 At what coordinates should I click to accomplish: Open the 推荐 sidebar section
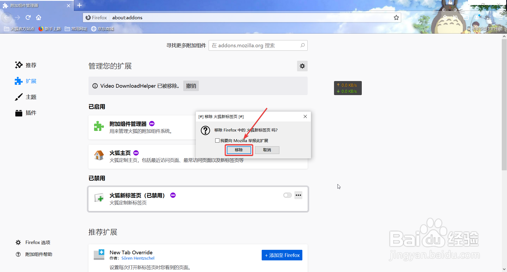(26, 65)
